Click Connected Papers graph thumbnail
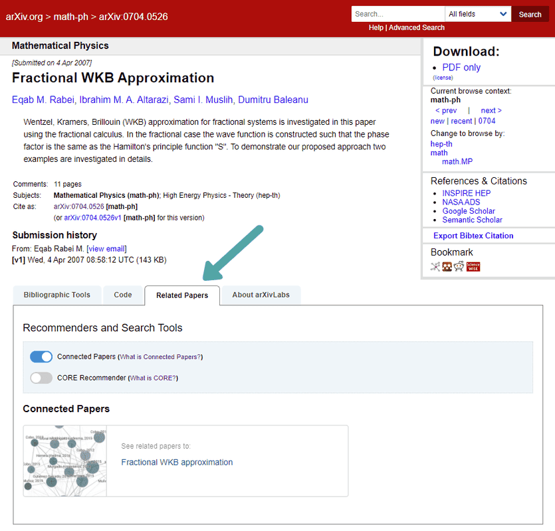555x531 pixels. pos(64,461)
